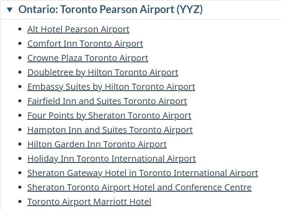
Task: Select Hilton Garden Inn Toronto Airport
Action: coord(97,144)
